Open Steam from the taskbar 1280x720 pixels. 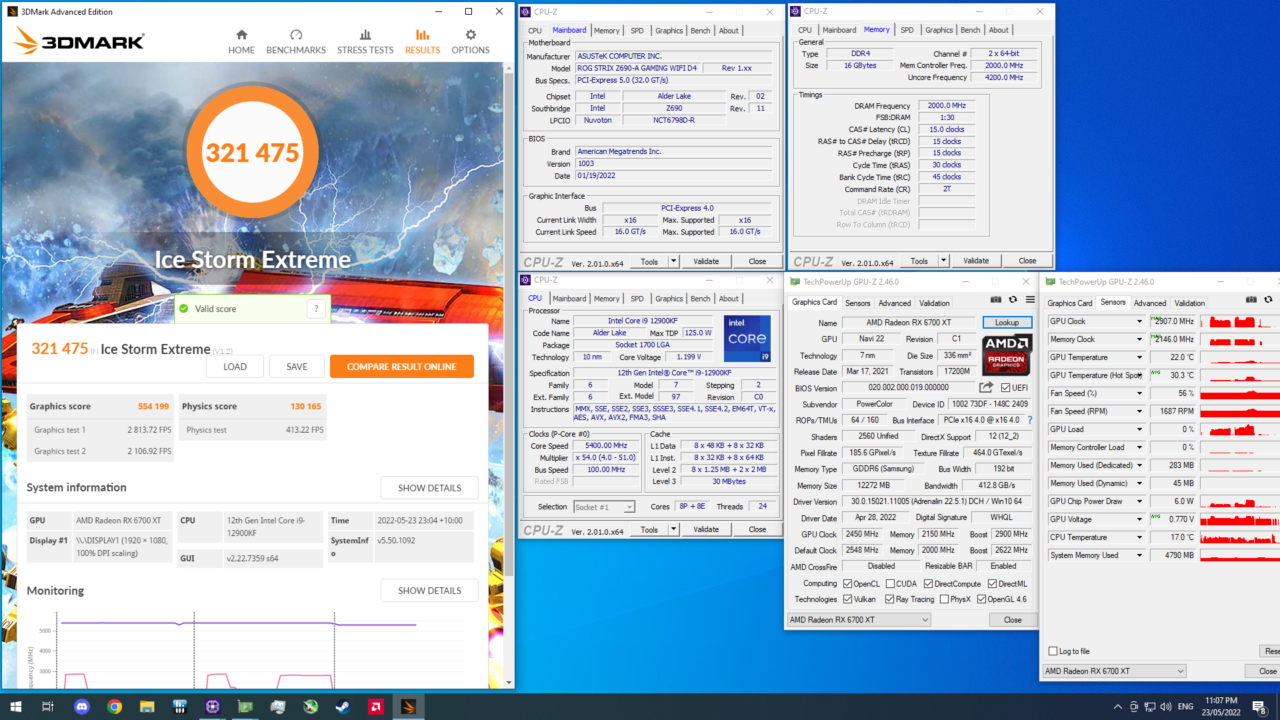click(343, 707)
